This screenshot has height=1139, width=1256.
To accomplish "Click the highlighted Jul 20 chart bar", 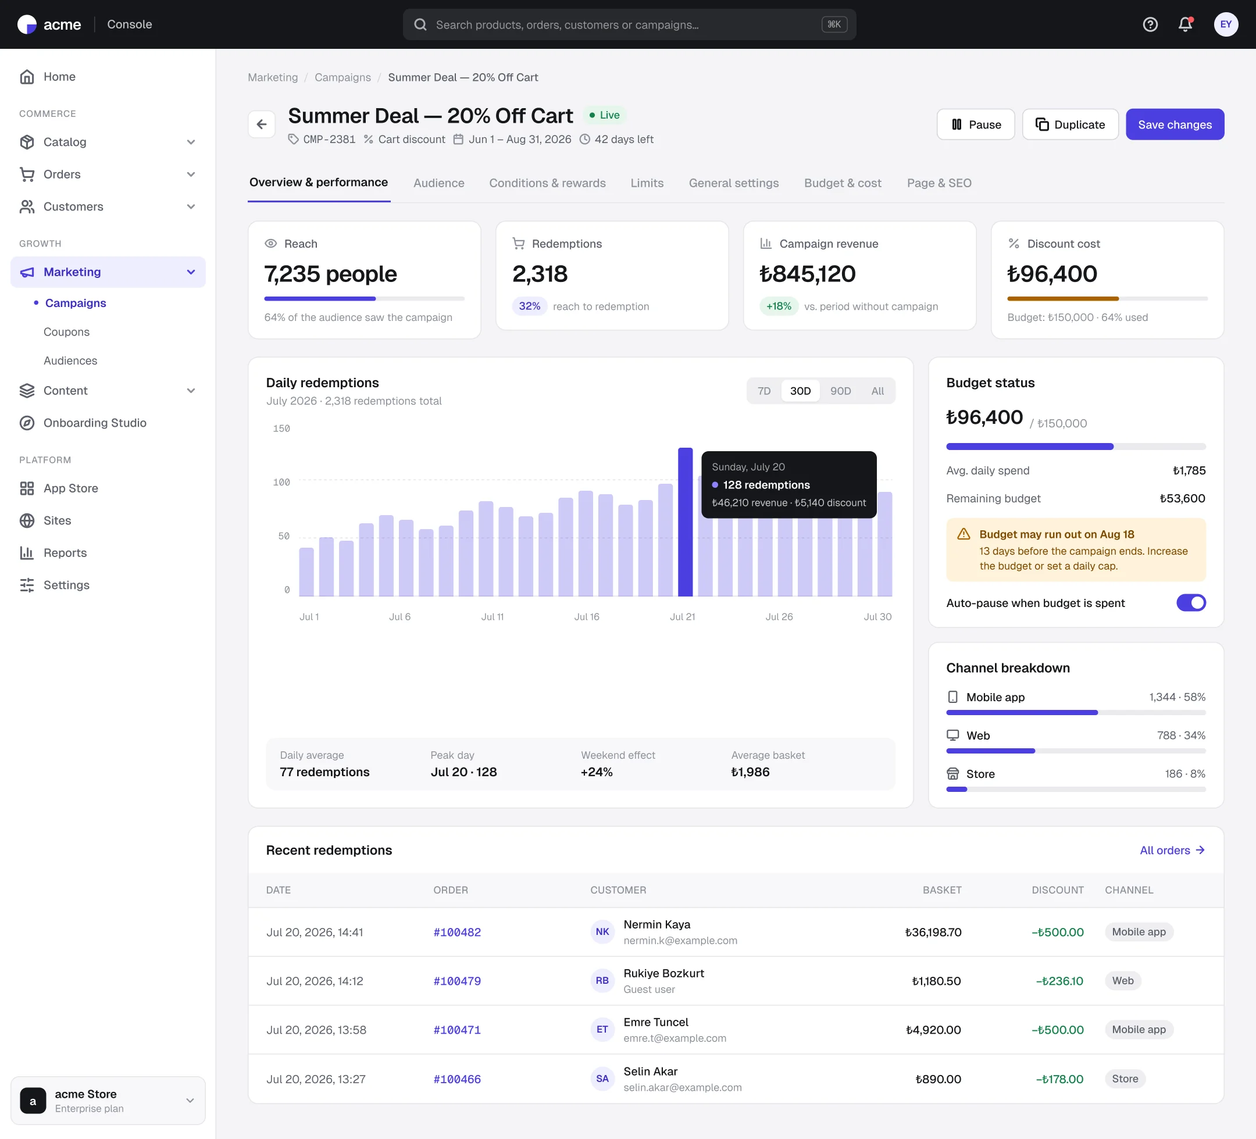I will click(x=686, y=522).
